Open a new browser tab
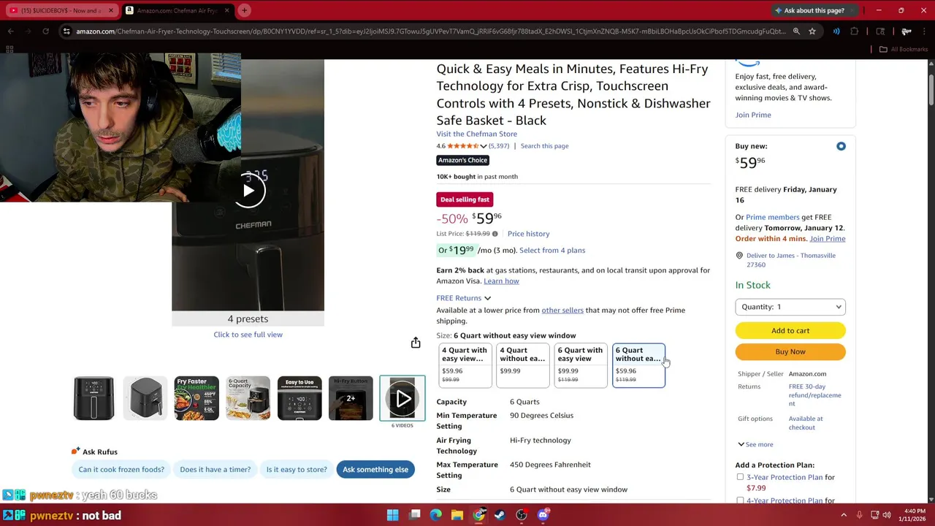Image resolution: width=935 pixels, height=526 pixels. coord(245,10)
